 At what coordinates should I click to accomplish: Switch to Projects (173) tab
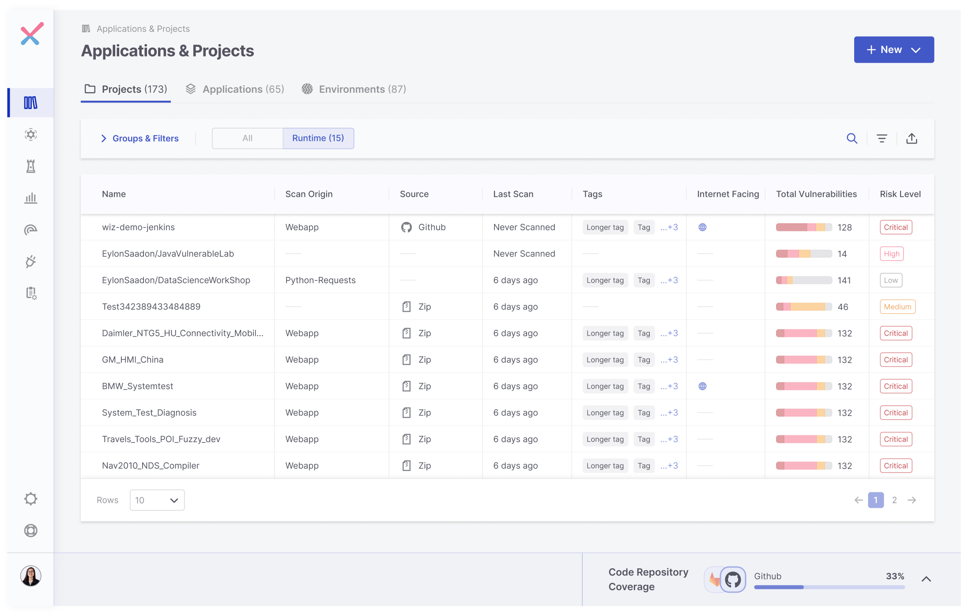(126, 90)
